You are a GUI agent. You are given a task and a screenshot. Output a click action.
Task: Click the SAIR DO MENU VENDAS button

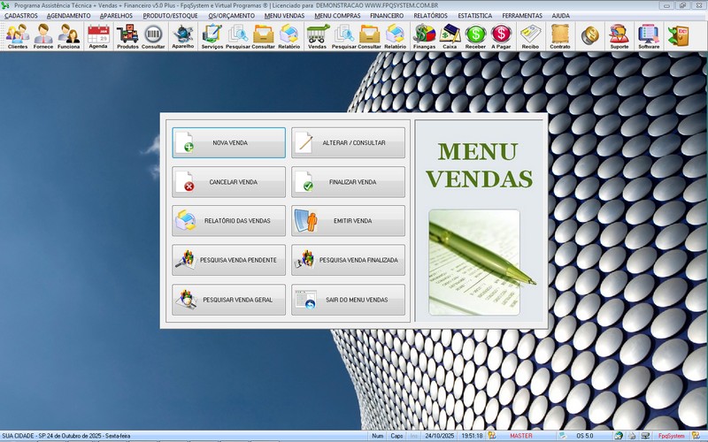[348, 300]
